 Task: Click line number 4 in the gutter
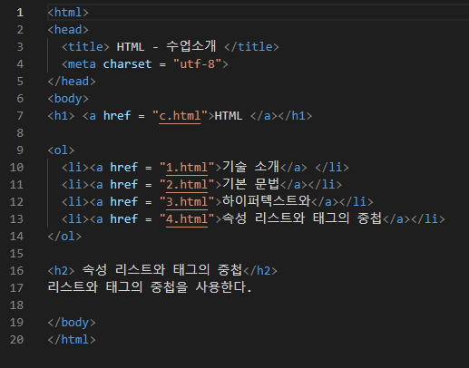pos(20,64)
